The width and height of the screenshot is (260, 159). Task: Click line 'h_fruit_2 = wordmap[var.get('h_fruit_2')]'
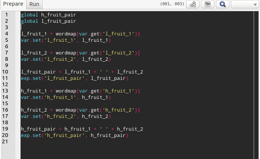pos(80,110)
